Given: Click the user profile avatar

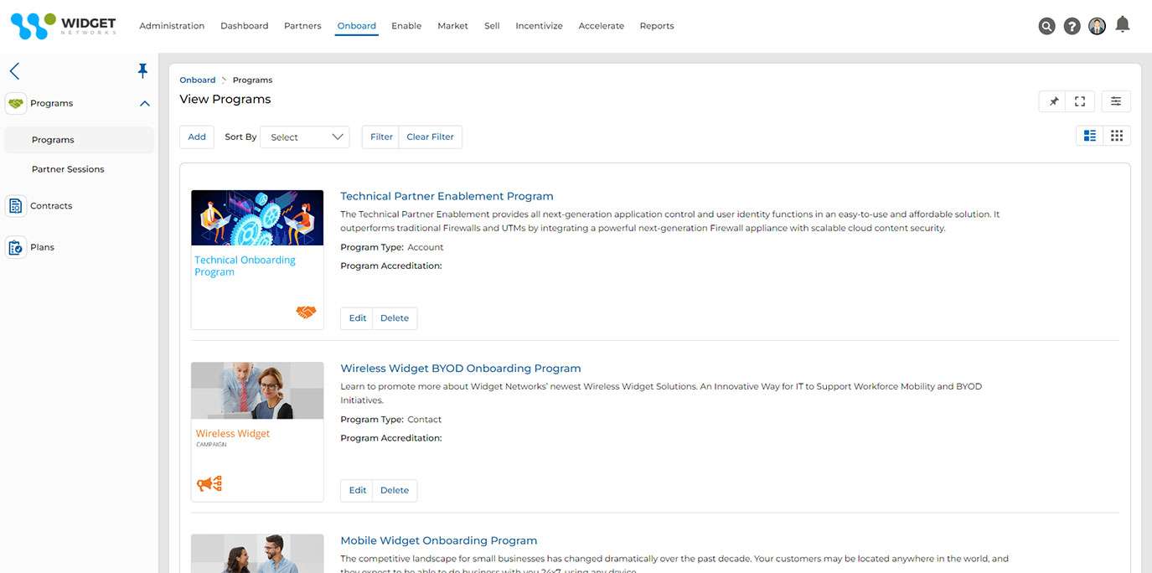Looking at the screenshot, I should point(1097,26).
